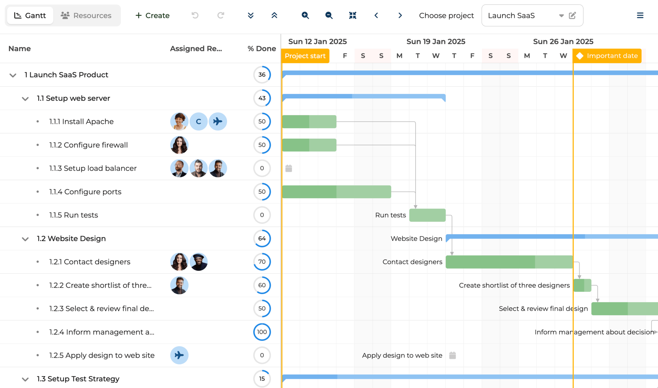The width and height of the screenshot is (658, 388).
Task: Zoom out the Gantt timeline
Action: click(329, 15)
